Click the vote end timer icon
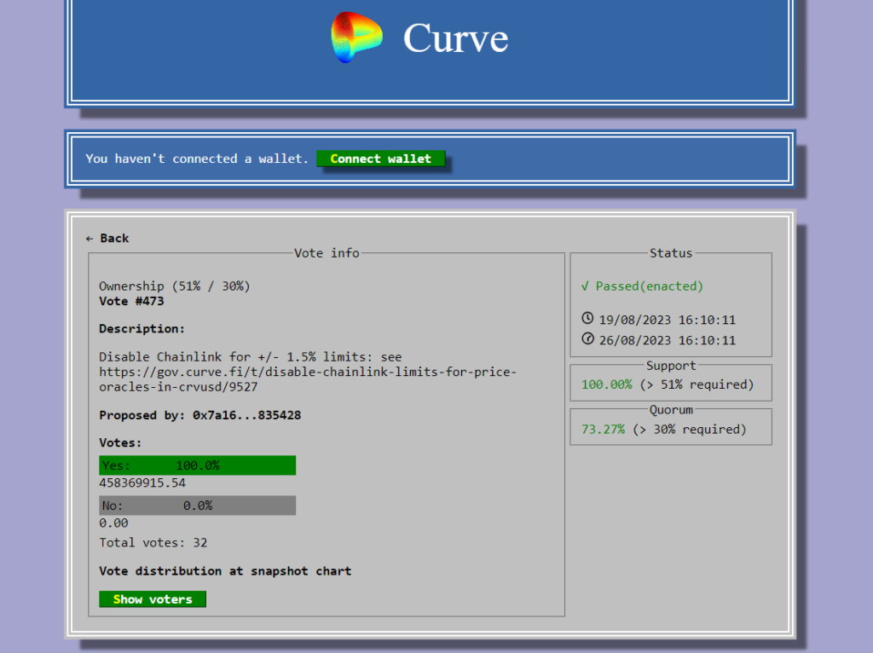 pyautogui.click(x=587, y=339)
